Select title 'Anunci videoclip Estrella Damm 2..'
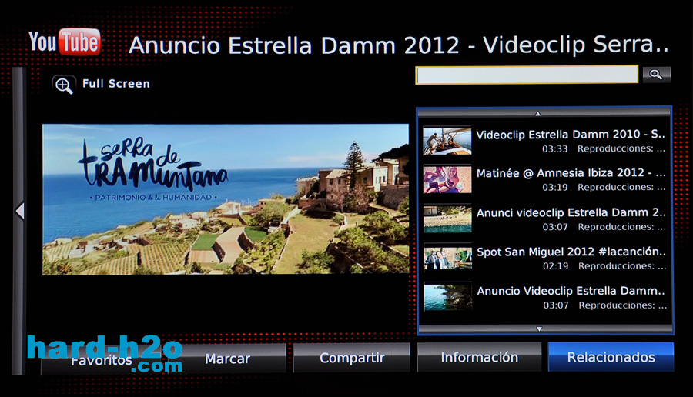693x397 pixels. [x=571, y=212]
